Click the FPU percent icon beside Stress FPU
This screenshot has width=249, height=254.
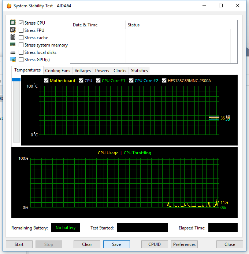point(13,30)
